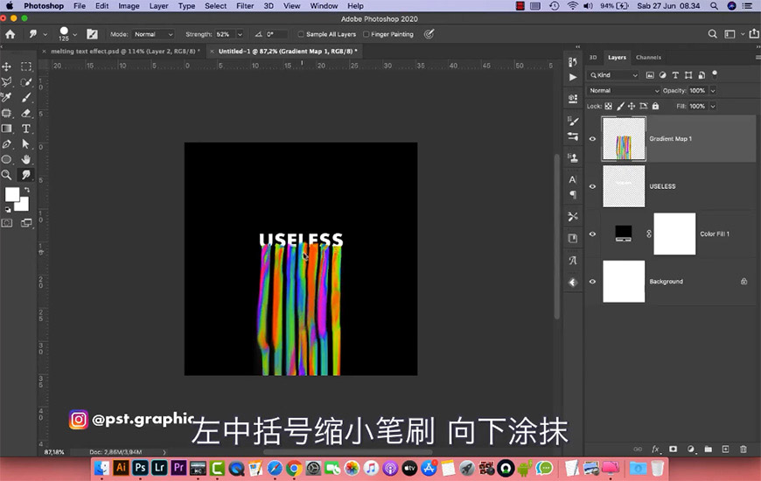Create a new group folder icon
Viewport: 761px width, 481px height.
pyautogui.click(x=709, y=449)
